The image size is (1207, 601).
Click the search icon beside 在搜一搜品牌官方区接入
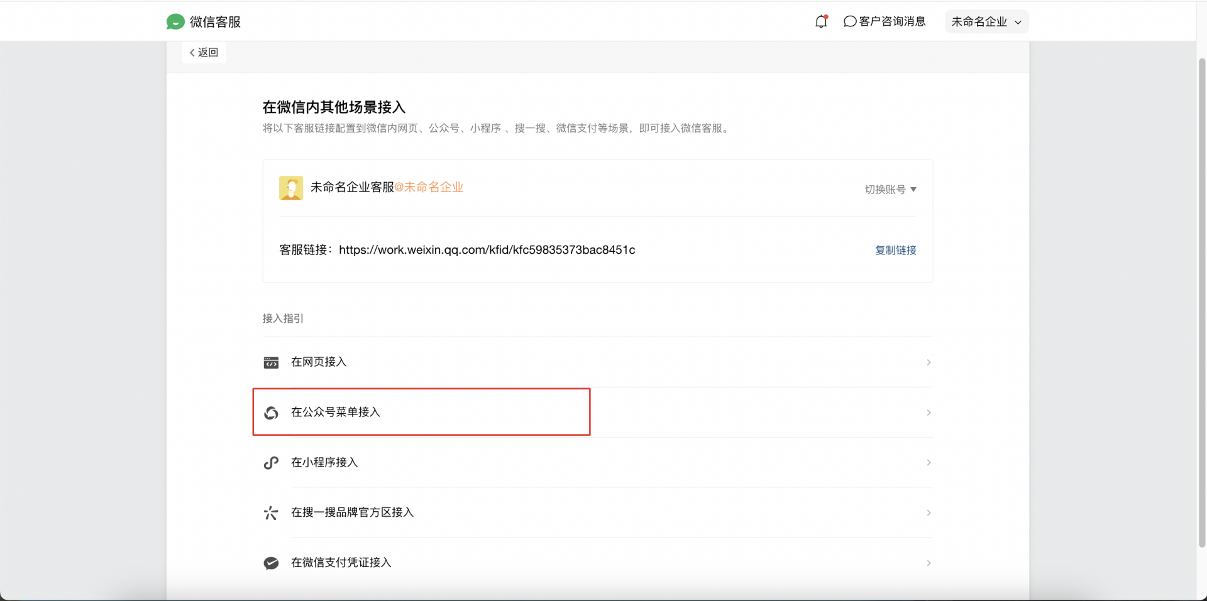[x=271, y=512]
